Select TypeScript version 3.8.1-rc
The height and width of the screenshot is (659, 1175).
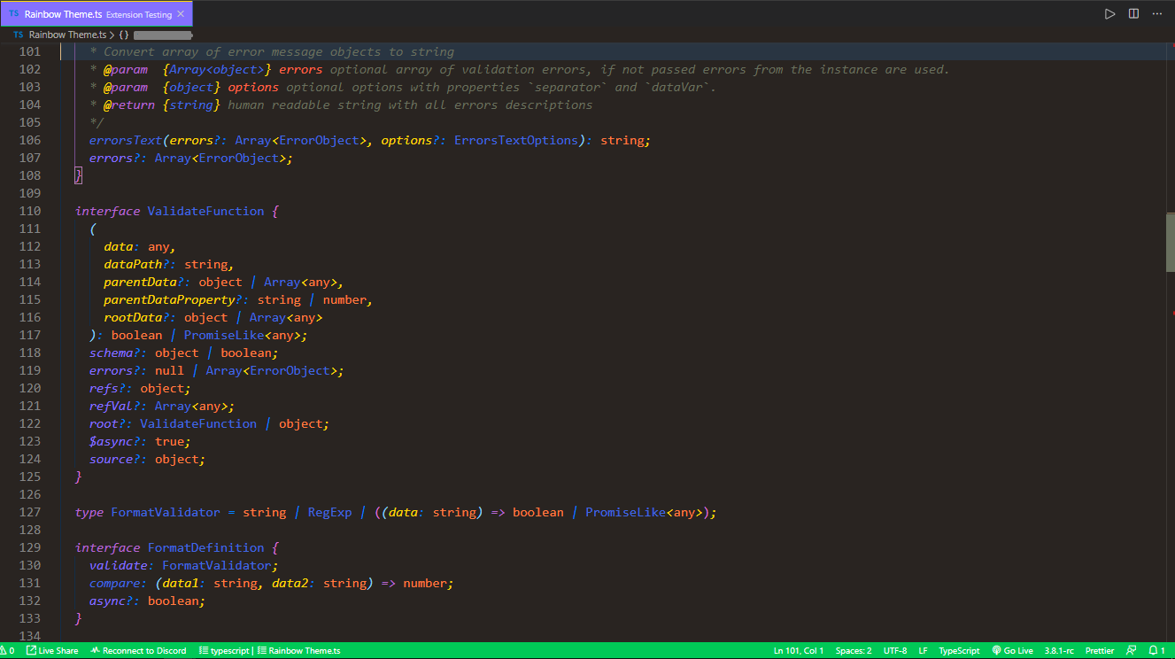[1059, 650]
